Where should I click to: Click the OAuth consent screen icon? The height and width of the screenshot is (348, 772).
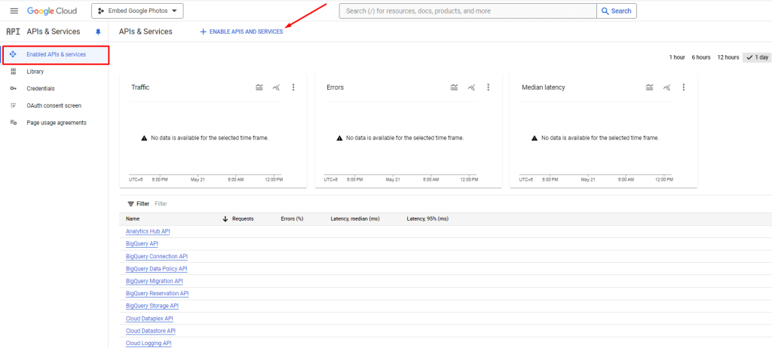click(x=14, y=105)
